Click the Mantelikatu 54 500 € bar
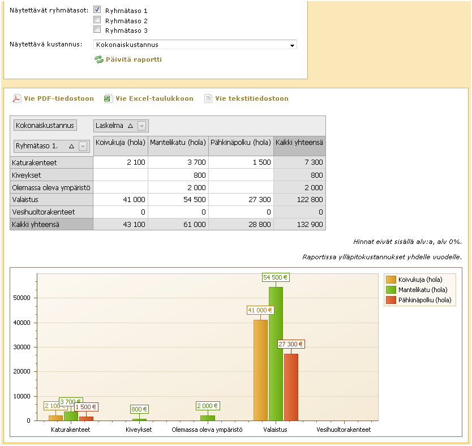 pos(276,354)
